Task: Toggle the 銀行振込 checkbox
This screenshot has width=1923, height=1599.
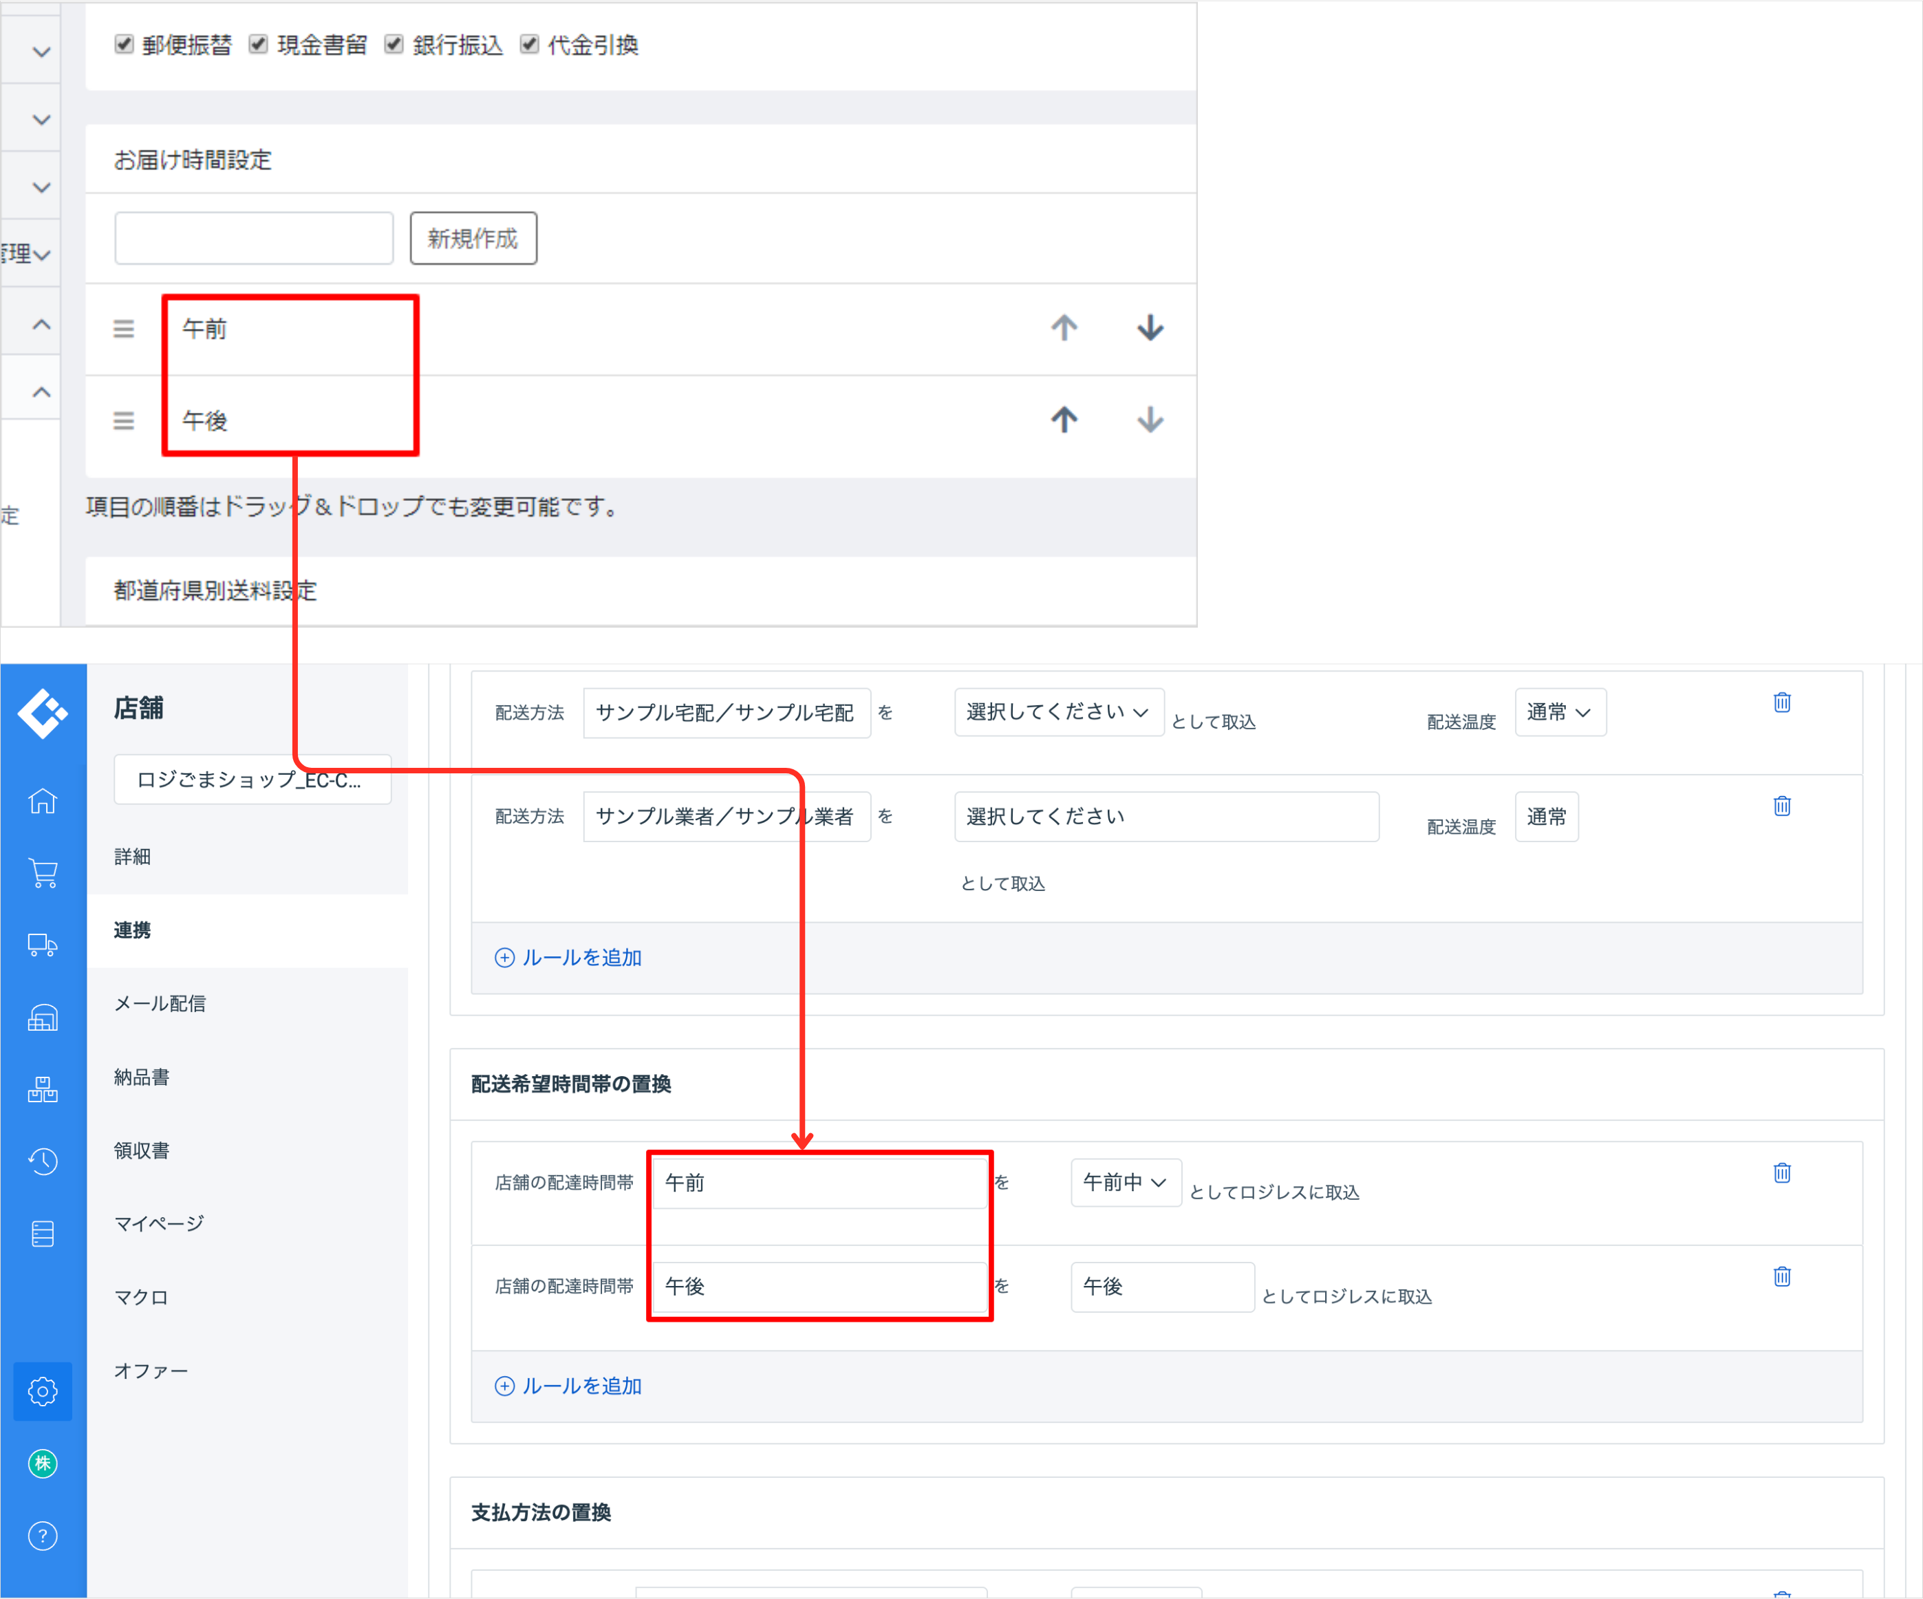Action: 394,44
